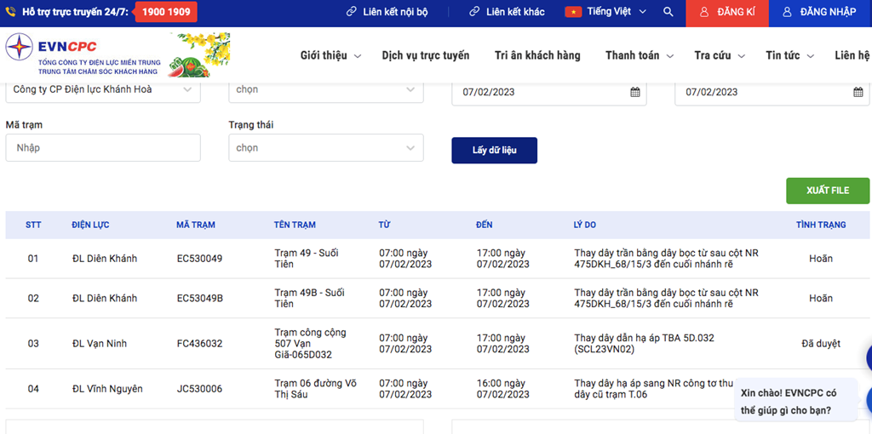Click the search magnifier icon
This screenshot has height=434, width=872.
668,13
